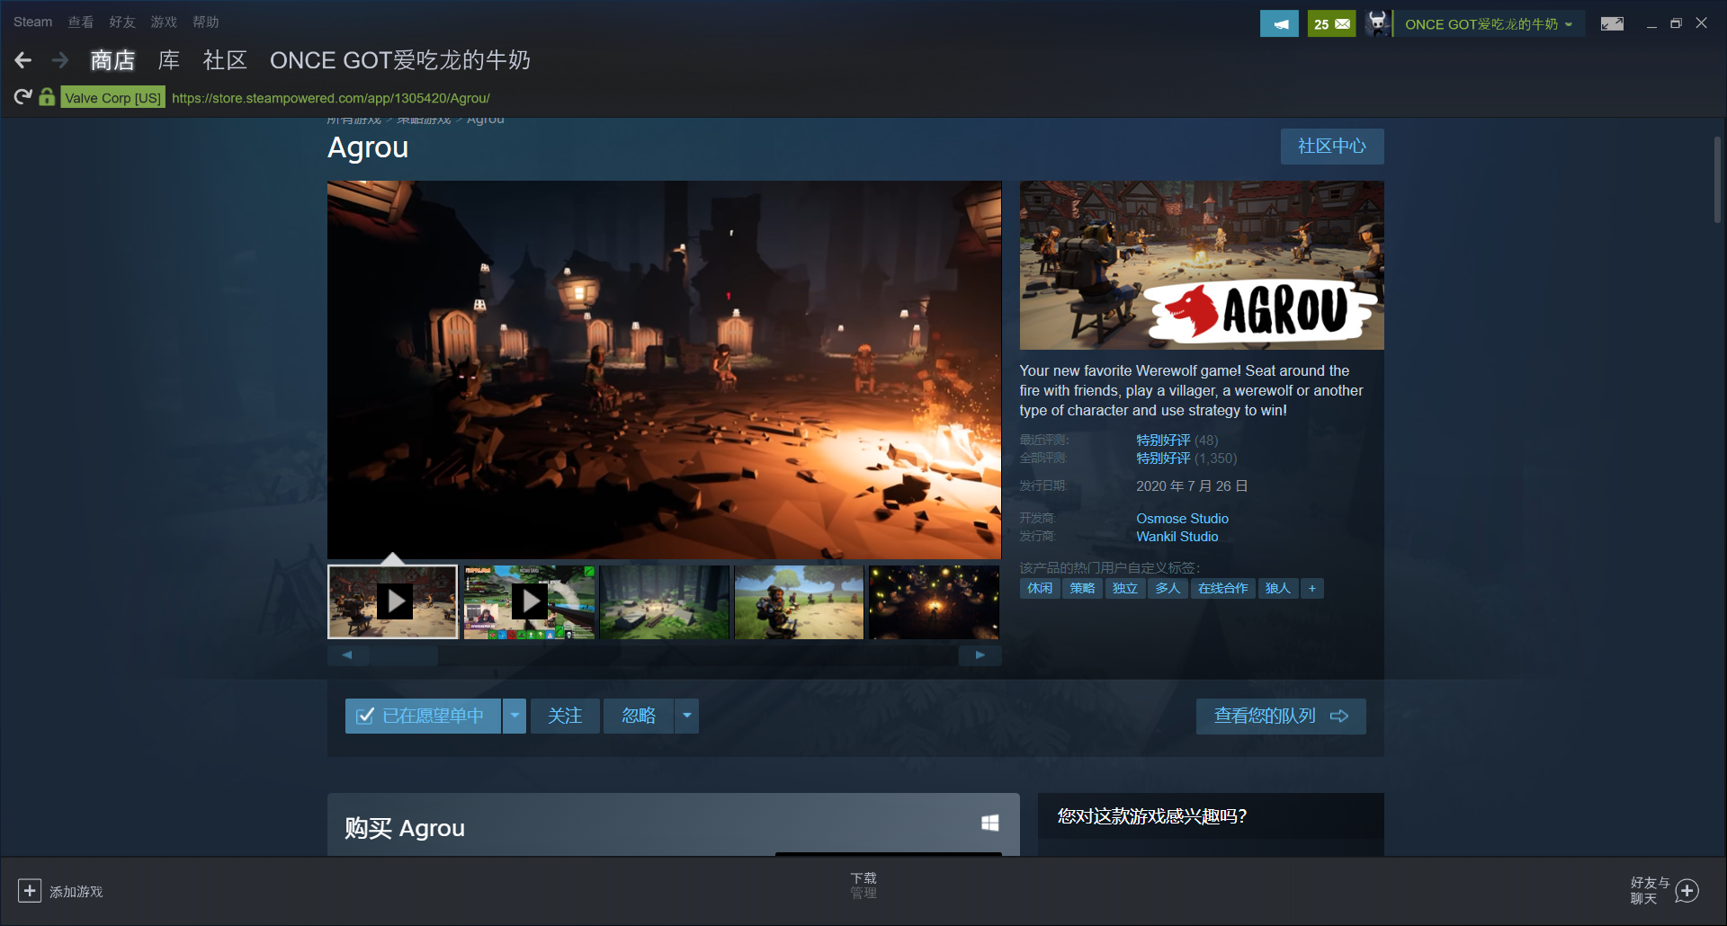This screenshot has height=926, width=1727.
Task: Click the Valve Corp [US] certificate label
Action: click(x=113, y=98)
